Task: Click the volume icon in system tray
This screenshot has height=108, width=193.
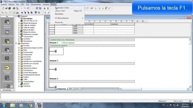Action: pyautogui.click(x=178, y=105)
